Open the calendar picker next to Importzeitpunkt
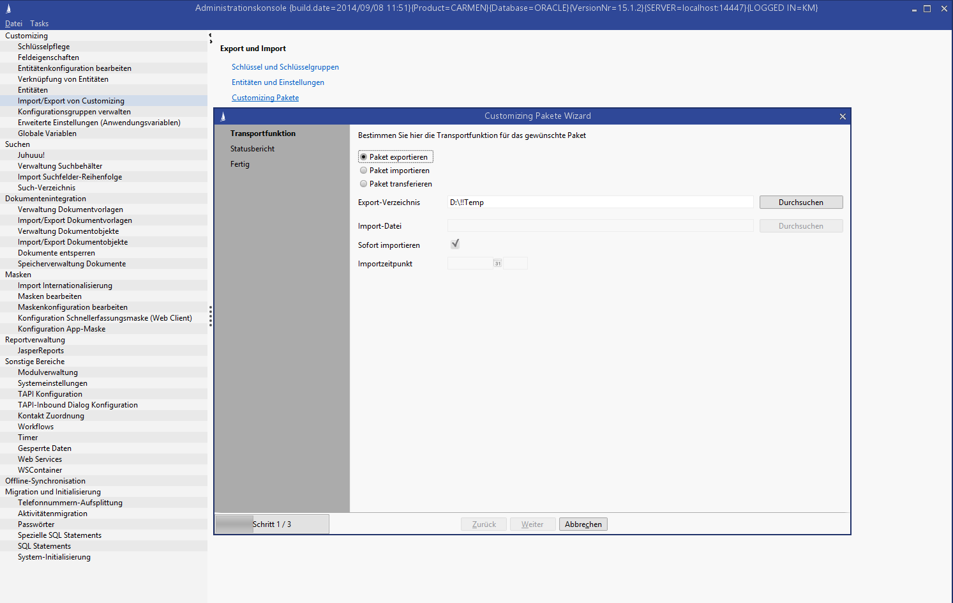The width and height of the screenshot is (953, 603). click(x=498, y=263)
